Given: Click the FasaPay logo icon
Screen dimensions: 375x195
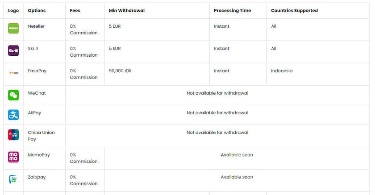Looking at the screenshot, I should [x=13, y=73].
